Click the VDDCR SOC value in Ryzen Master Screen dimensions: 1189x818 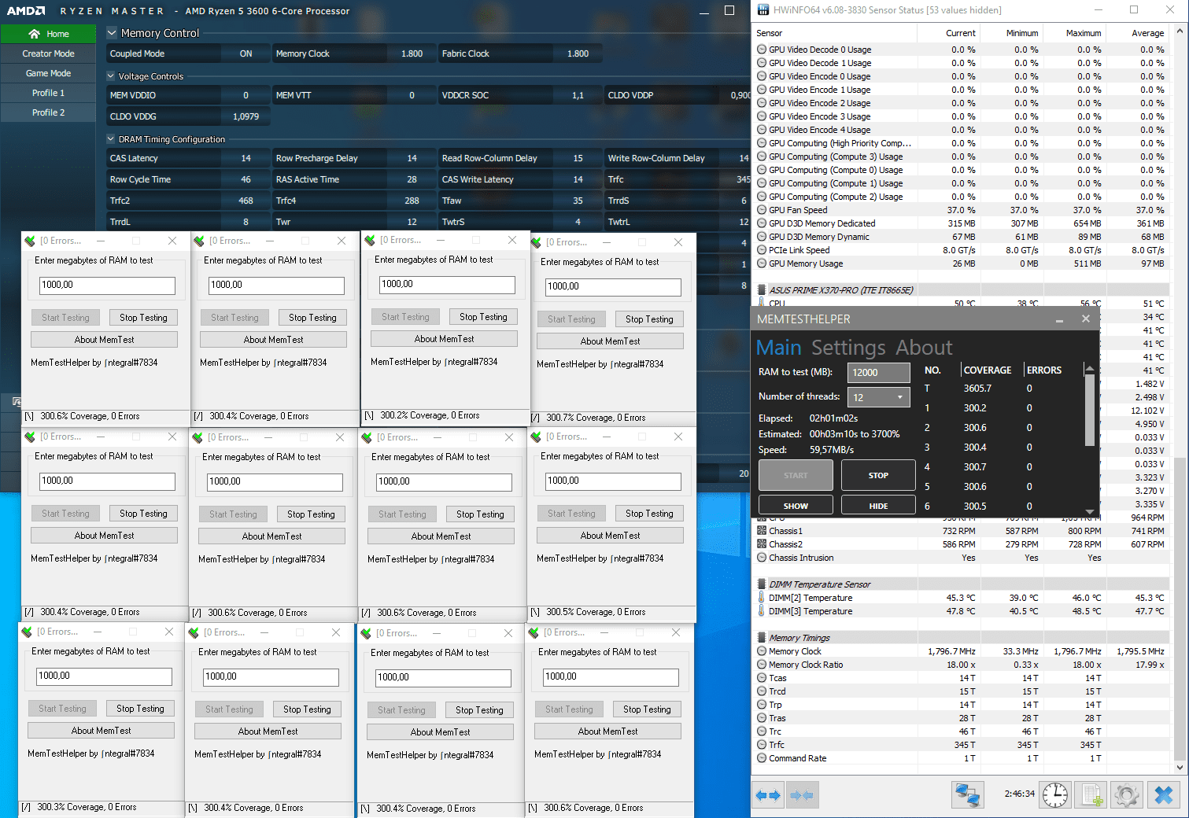click(x=578, y=95)
